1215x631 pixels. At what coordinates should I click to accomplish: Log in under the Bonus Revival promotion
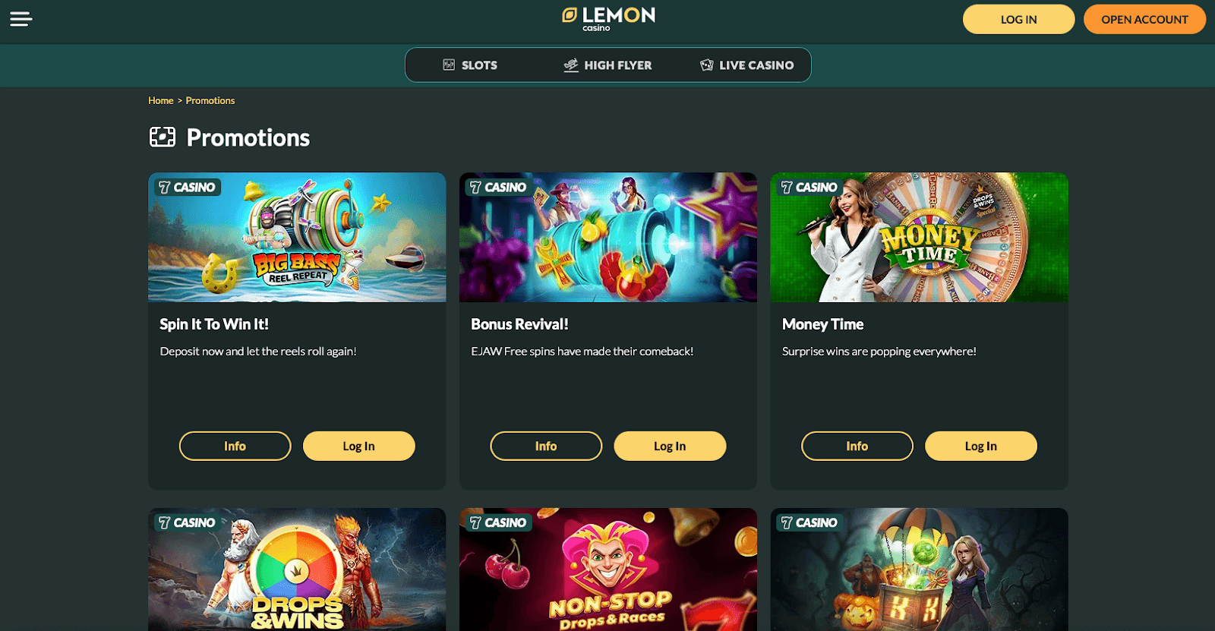tap(670, 446)
